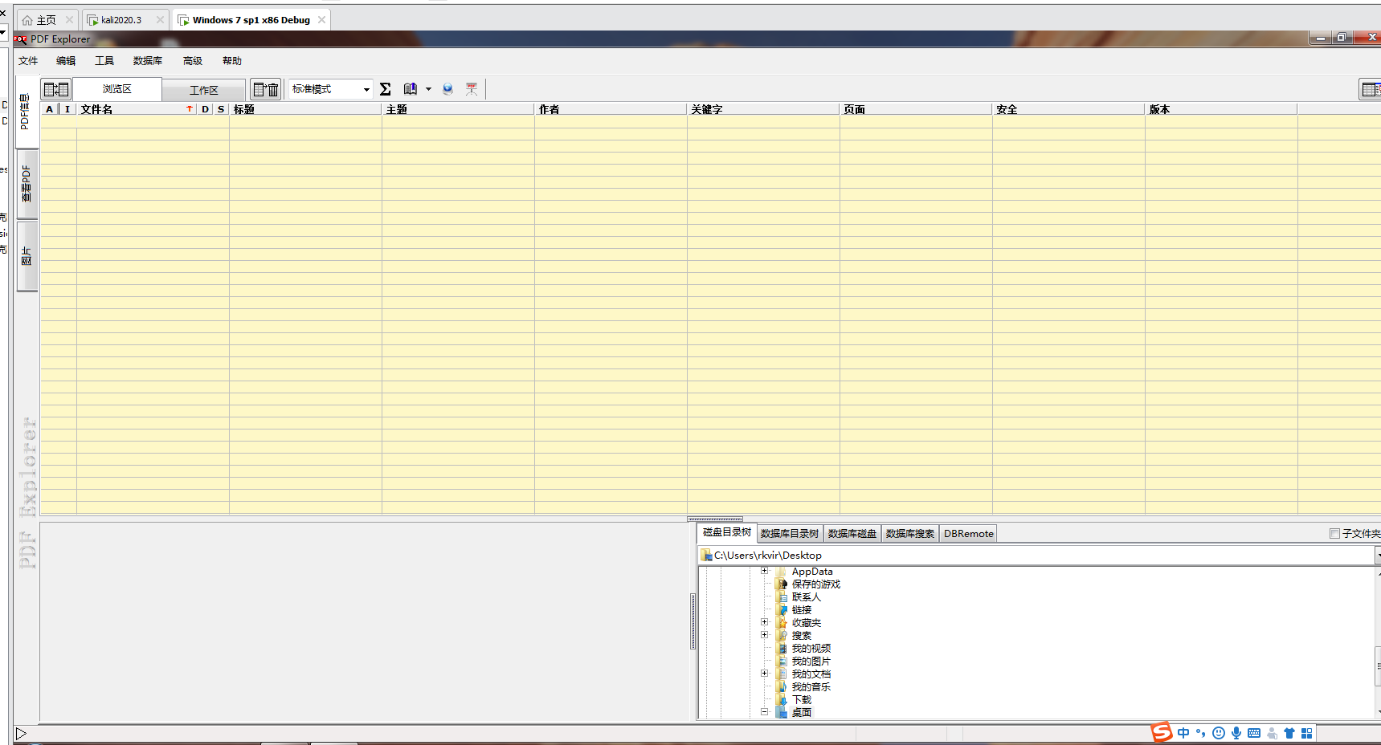Sort by the 文件名 column header
The height and width of the screenshot is (745, 1381).
[x=129, y=109]
